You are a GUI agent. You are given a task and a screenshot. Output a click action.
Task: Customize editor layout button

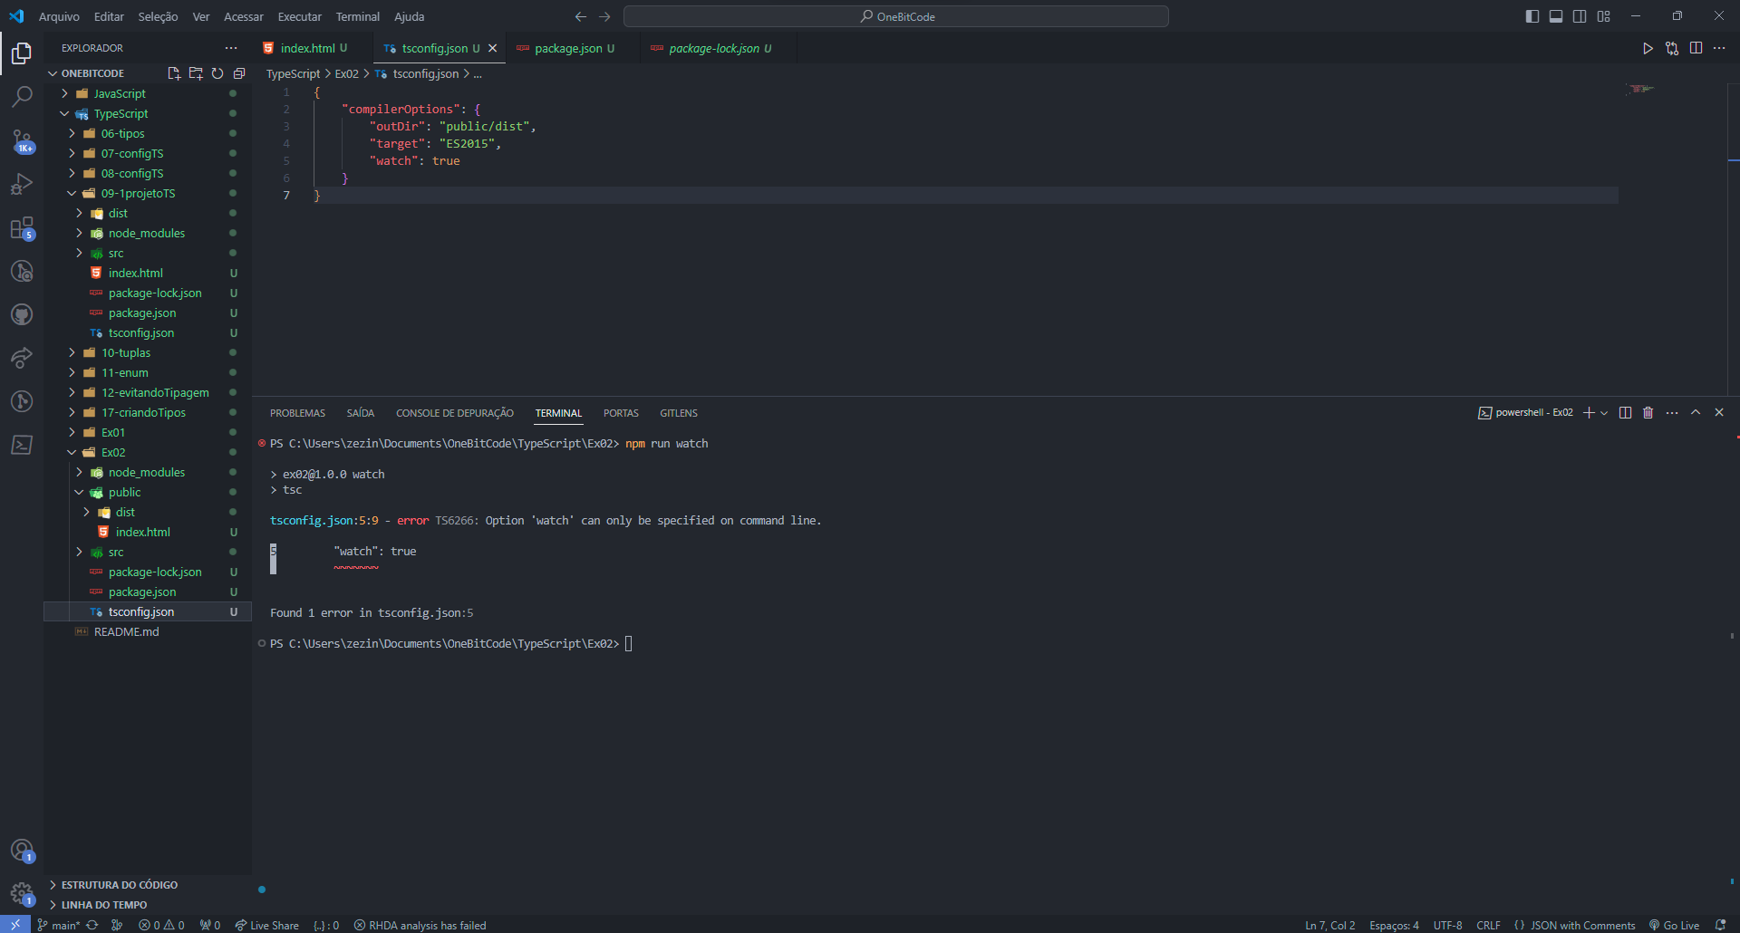coord(1603,16)
